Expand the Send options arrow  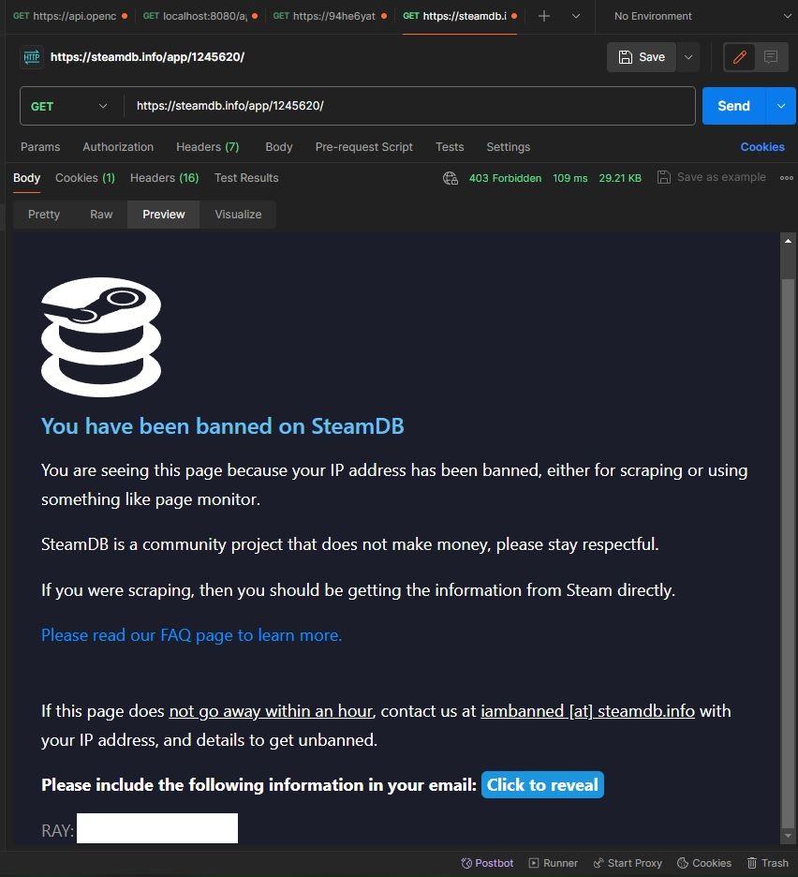click(x=780, y=106)
